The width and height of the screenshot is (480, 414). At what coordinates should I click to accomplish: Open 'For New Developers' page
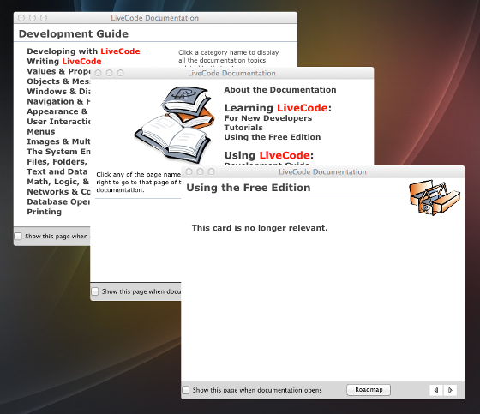(x=268, y=118)
